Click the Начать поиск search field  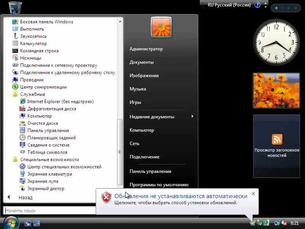pyautogui.click(x=50, y=211)
